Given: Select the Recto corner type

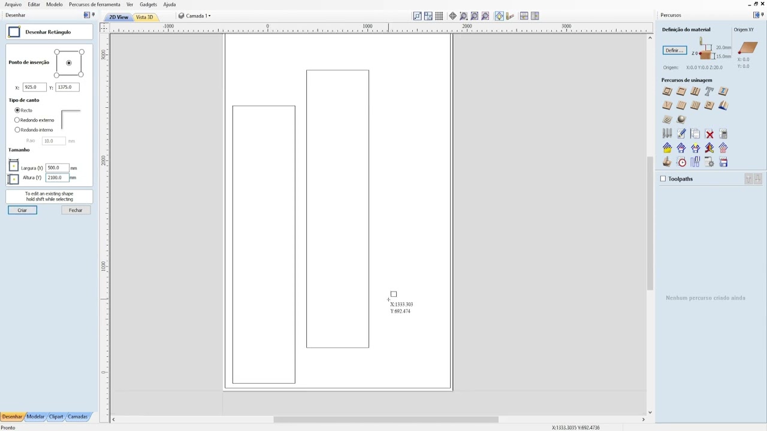Looking at the screenshot, I should [x=17, y=110].
